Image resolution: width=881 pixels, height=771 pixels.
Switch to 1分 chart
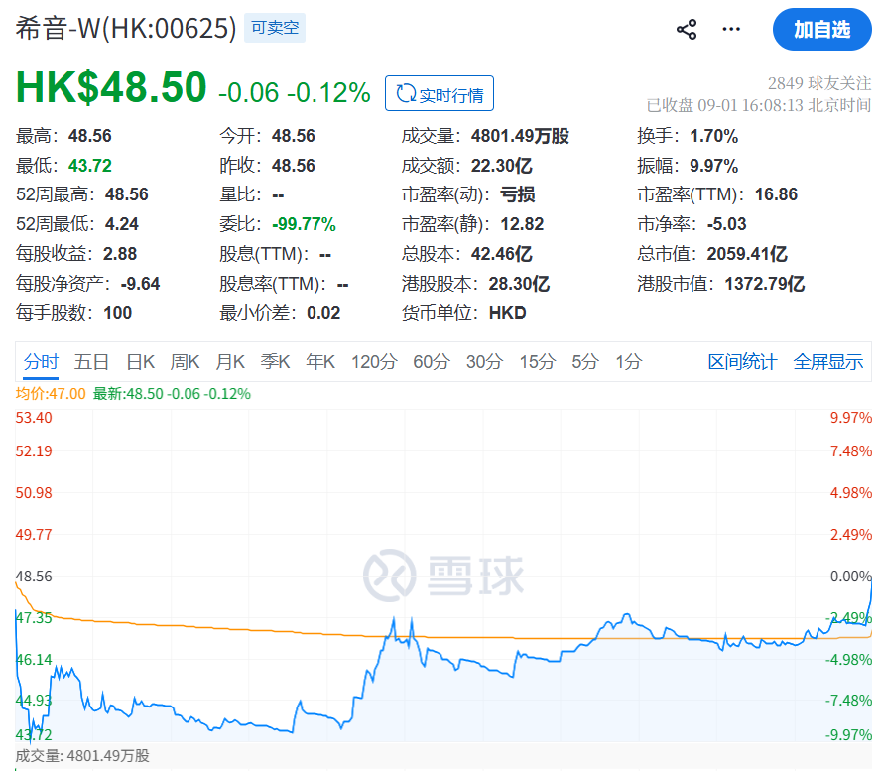click(628, 362)
